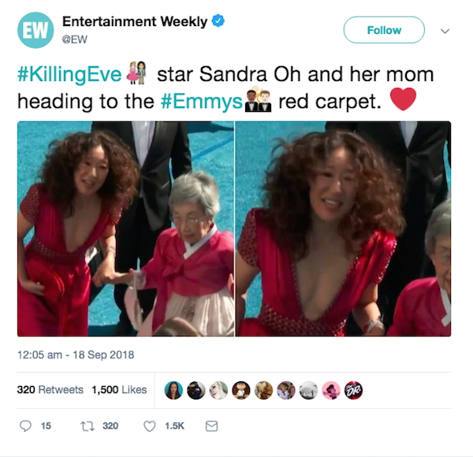Open the @EW handle link

75,39
